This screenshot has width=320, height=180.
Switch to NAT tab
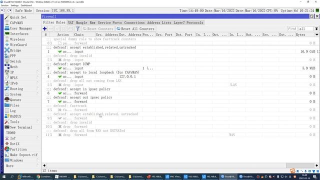point(70,22)
